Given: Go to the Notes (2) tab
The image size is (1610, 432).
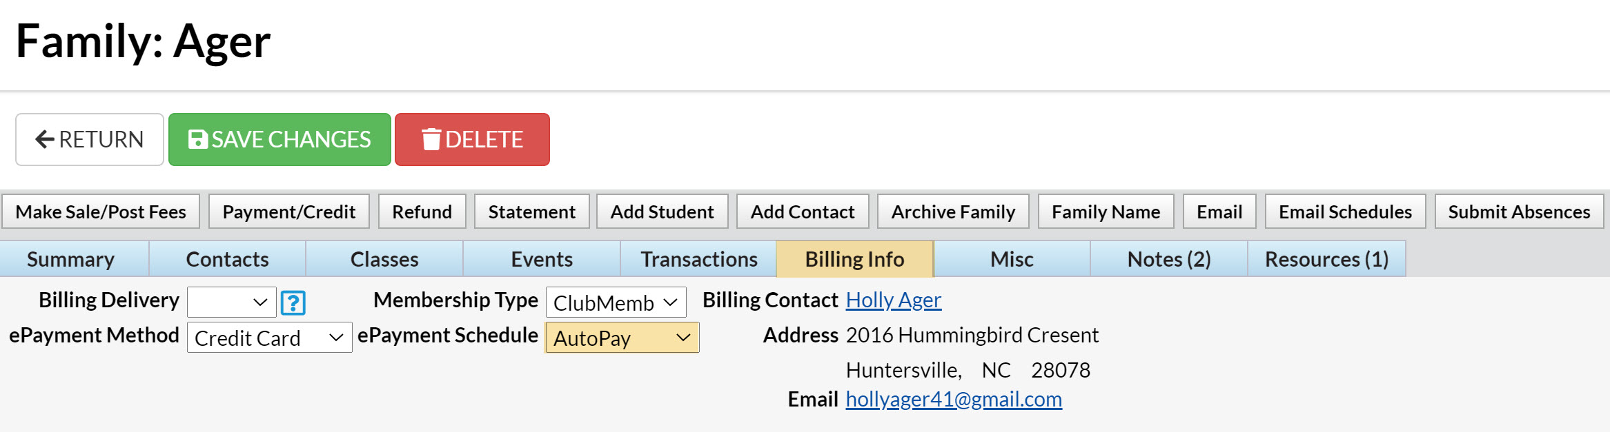Looking at the screenshot, I should [x=1168, y=259].
